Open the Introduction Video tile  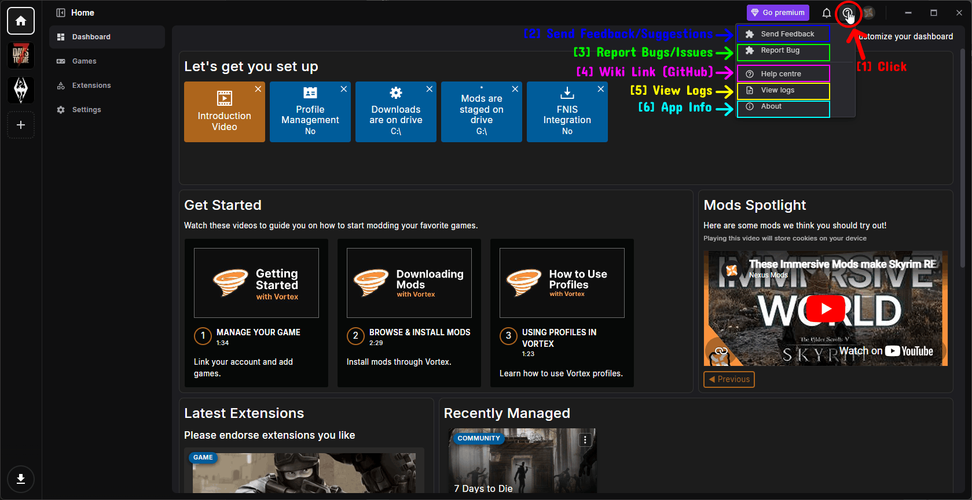(x=225, y=112)
